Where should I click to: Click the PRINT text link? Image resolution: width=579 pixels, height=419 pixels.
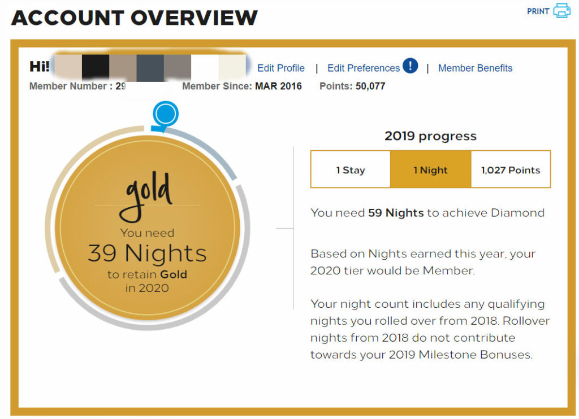tap(538, 11)
